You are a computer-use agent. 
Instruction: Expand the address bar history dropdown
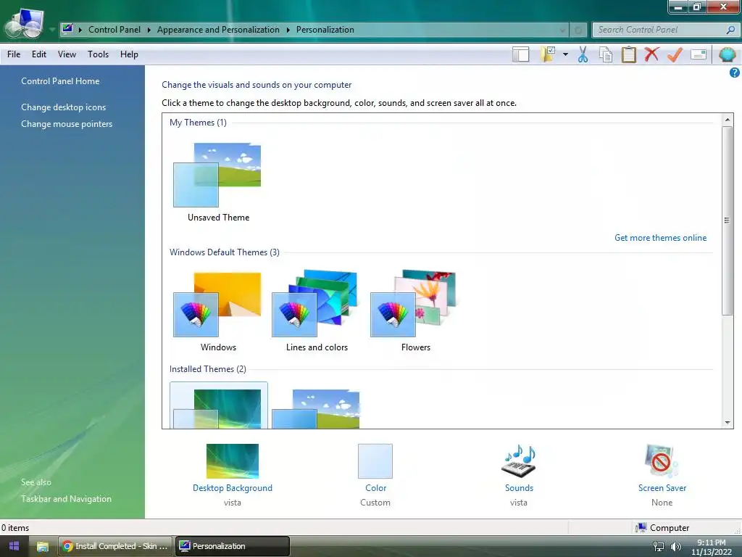click(562, 30)
